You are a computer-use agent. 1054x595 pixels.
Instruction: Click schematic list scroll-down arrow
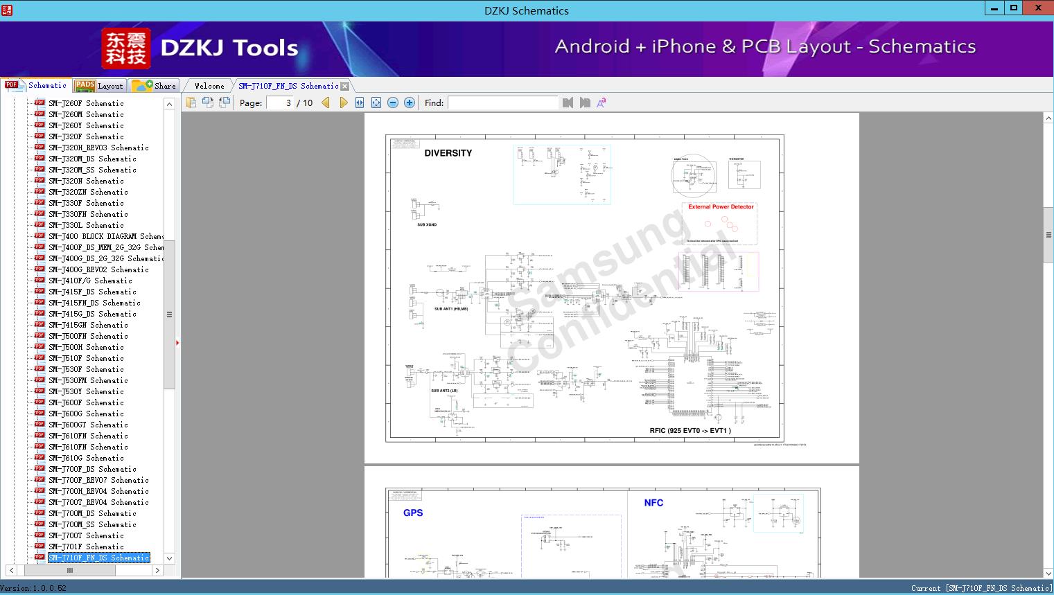tap(169, 558)
